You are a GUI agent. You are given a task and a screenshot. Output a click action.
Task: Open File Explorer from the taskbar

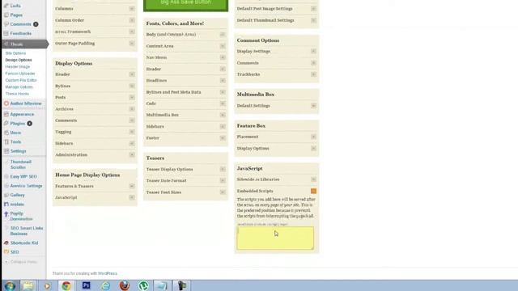tap(28, 285)
